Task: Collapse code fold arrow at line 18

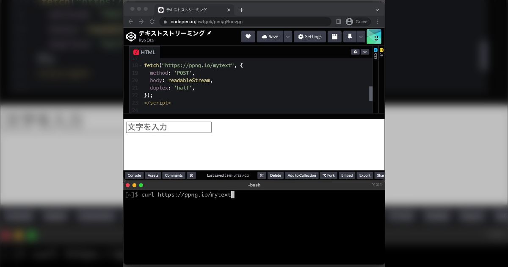Action: click(x=141, y=66)
